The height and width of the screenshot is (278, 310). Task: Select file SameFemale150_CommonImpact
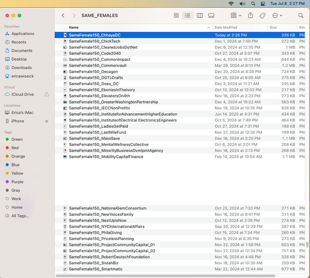coord(180,59)
